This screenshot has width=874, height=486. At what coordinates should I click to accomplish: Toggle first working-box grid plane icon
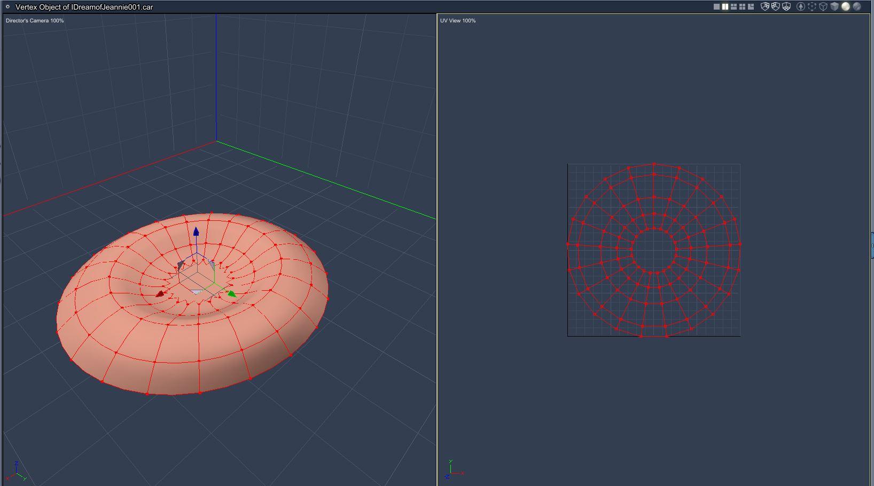[x=765, y=7]
